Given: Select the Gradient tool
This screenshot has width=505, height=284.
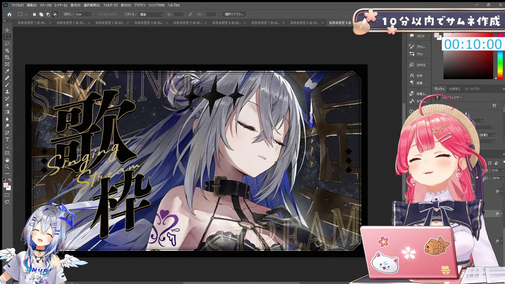Looking at the screenshot, I should 7,112.
